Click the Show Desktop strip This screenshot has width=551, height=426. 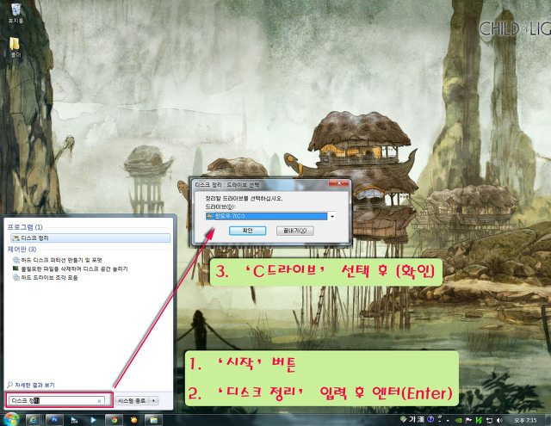[x=548, y=420]
